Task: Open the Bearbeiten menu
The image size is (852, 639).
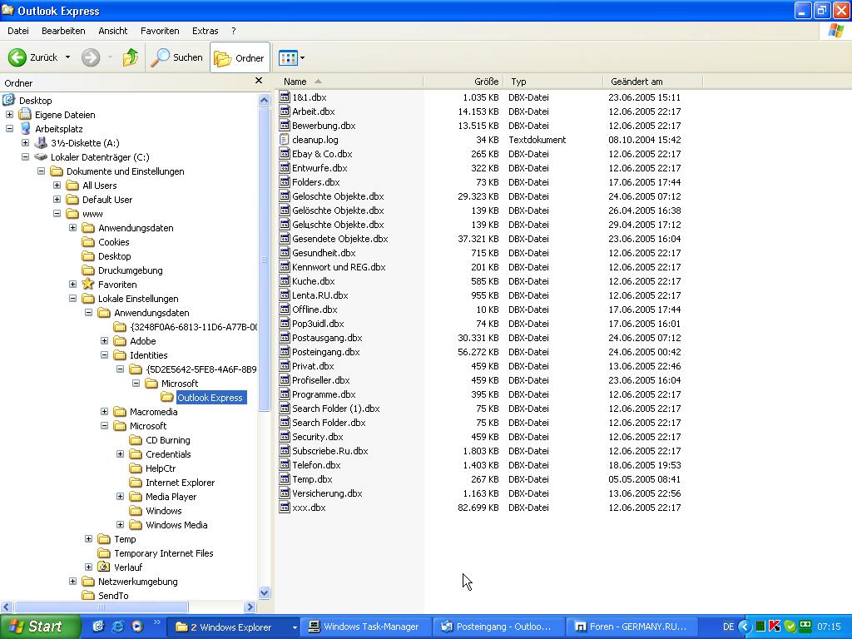Action: 63,31
